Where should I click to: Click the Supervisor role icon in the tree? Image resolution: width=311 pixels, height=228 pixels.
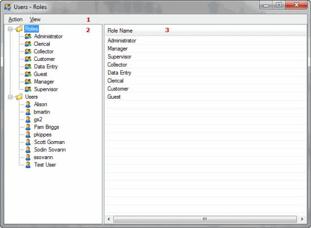[28, 89]
